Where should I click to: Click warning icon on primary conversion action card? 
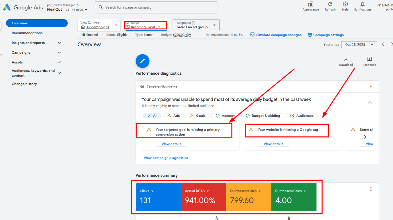149,130
